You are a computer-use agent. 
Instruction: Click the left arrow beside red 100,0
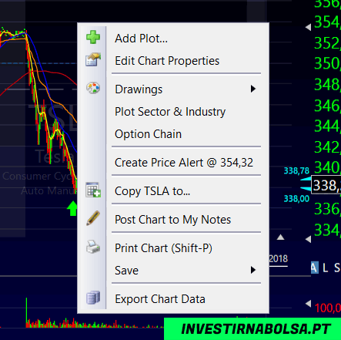[308, 304]
